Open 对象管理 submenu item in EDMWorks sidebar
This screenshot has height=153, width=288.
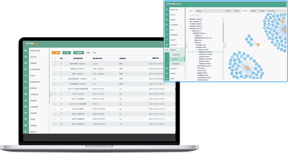(175, 59)
